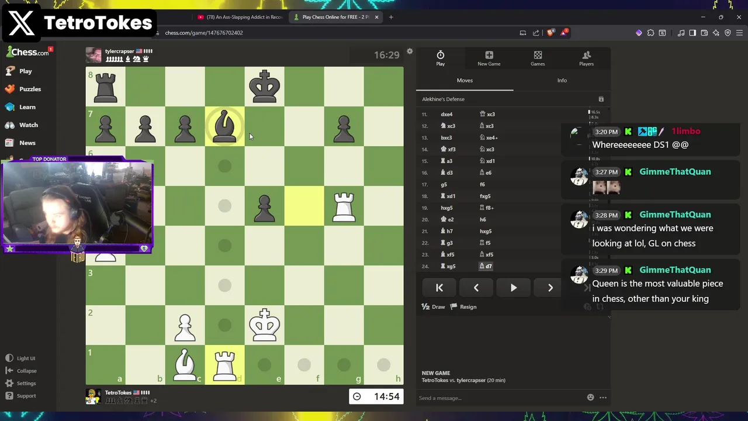Image resolution: width=748 pixels, height=421 pixels.
Task: Jump to move 24 black Bd7
Action: [x=486, y=266]
